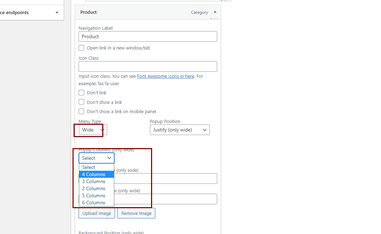Edit the Navigation Label field containing Product
Image resolution: width=381 pixels, height=234 pixels.
coord(148,36)
